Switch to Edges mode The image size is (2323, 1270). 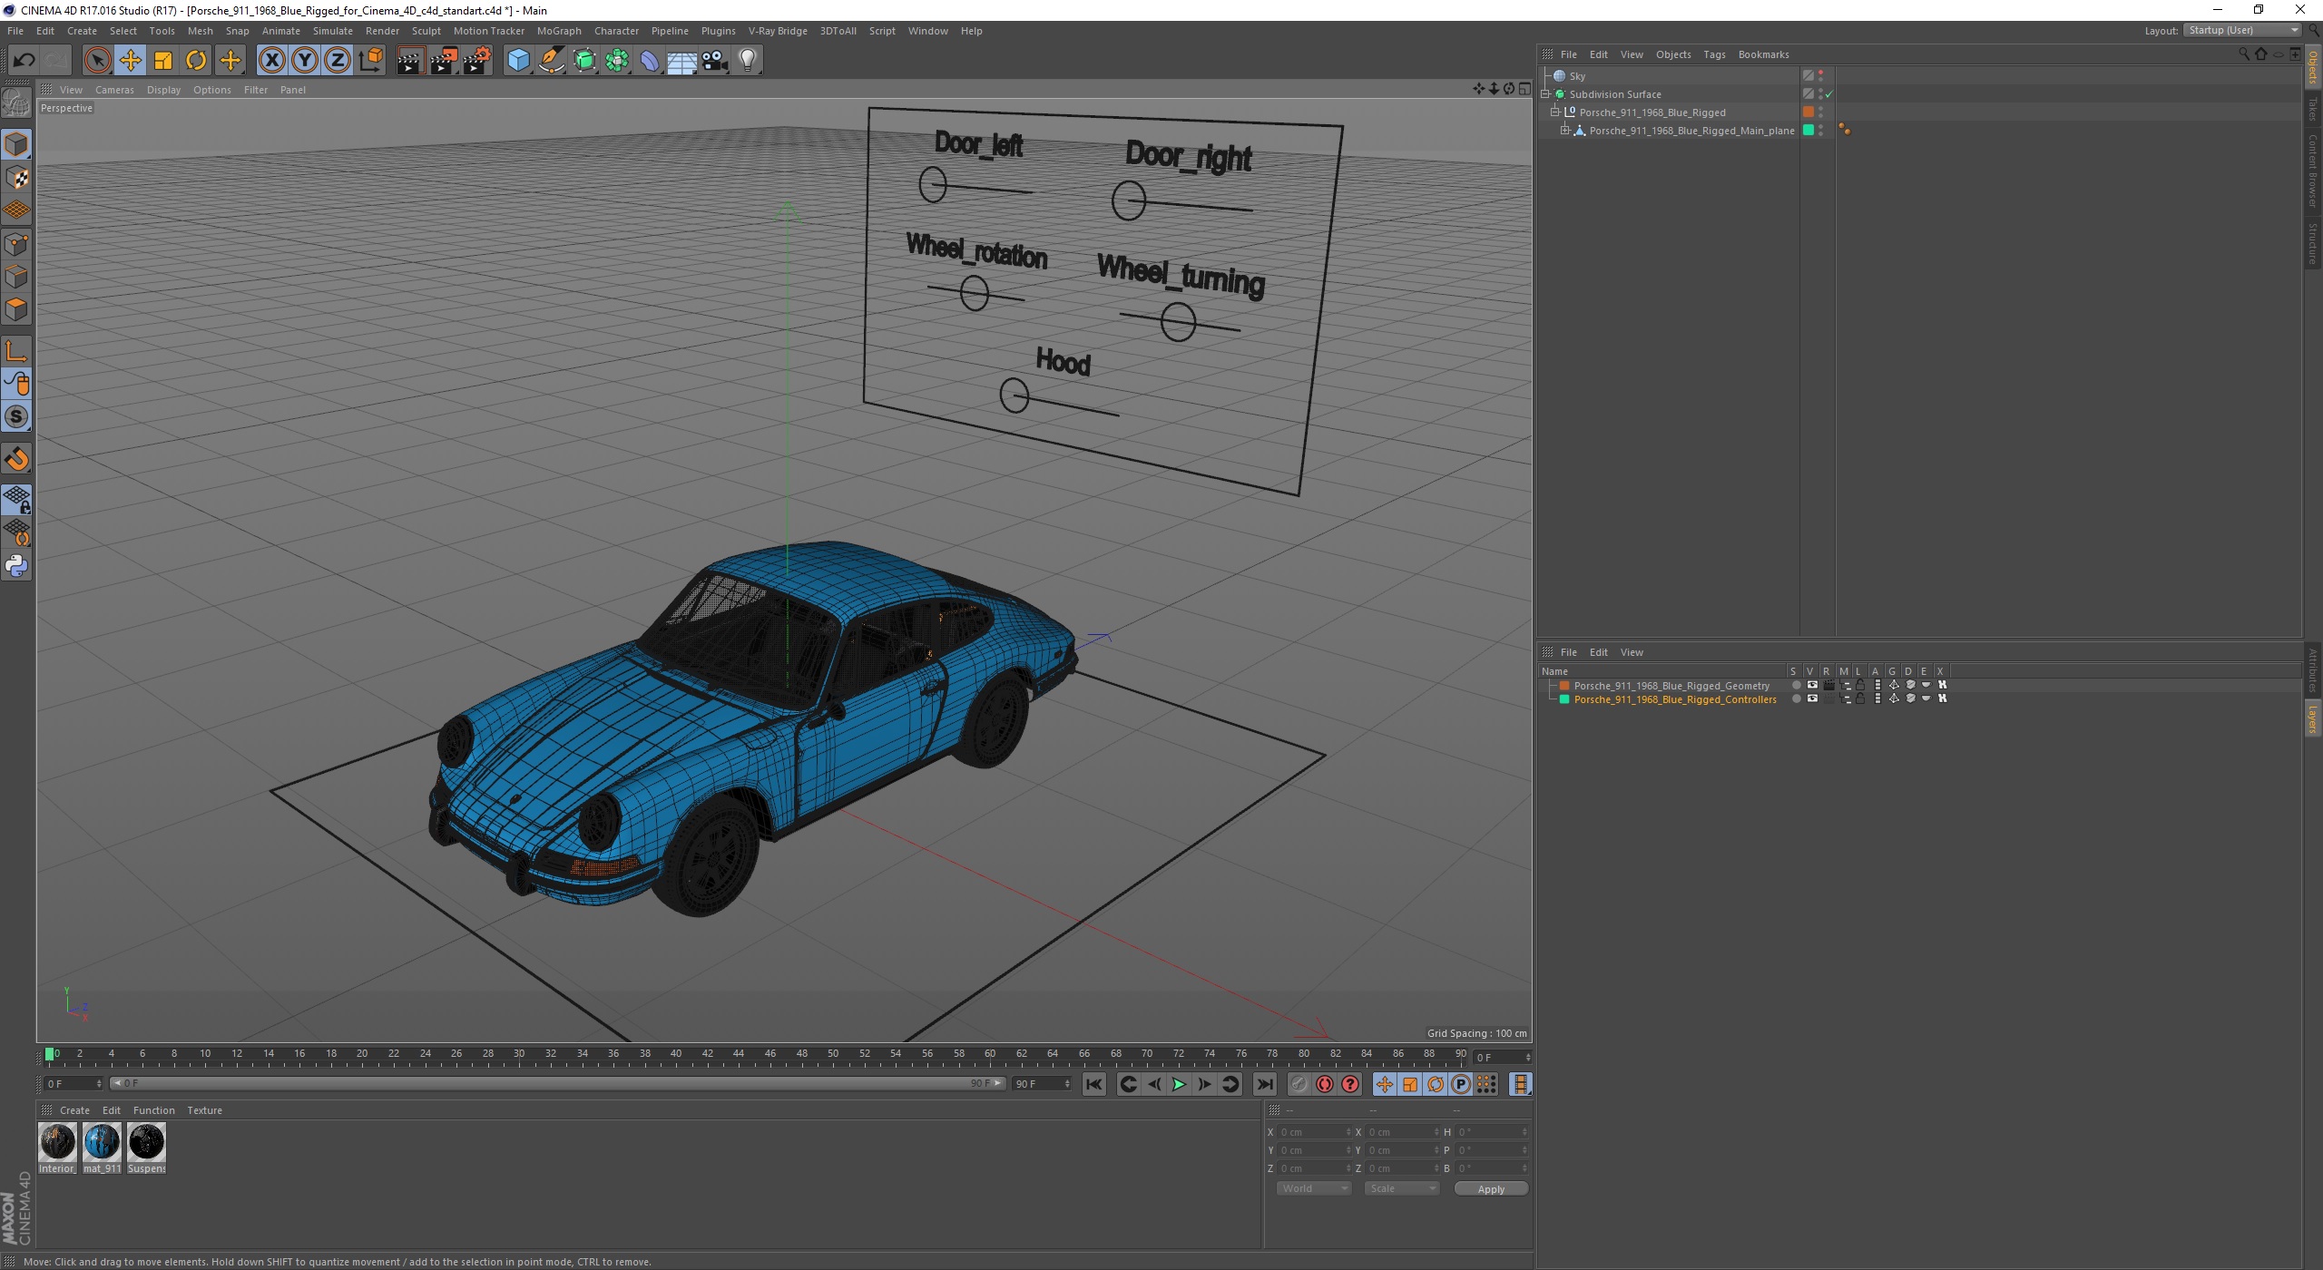pyautogui.click(x=16, y=277)
